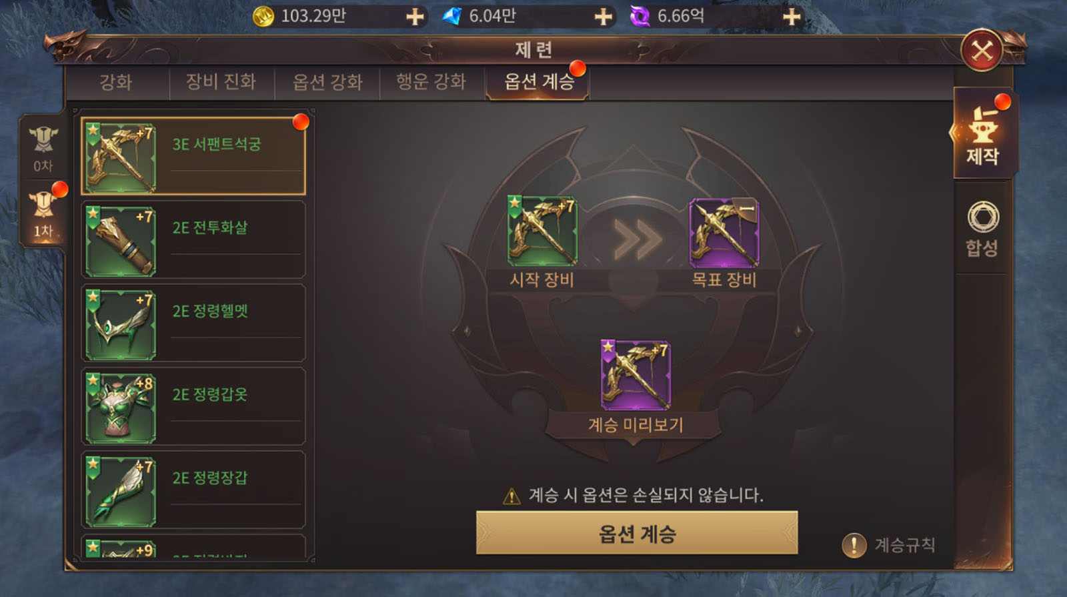Click the 계승규칙 exclamation info icon
Viewport: 1067px width, 597px height.
click(854, 545)
